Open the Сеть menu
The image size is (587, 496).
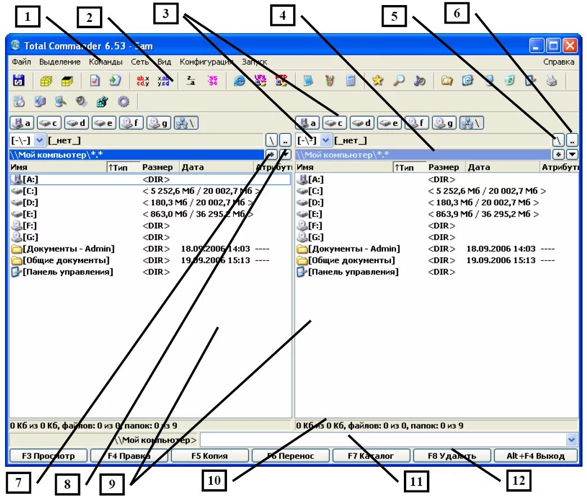[x=140, y=62]
